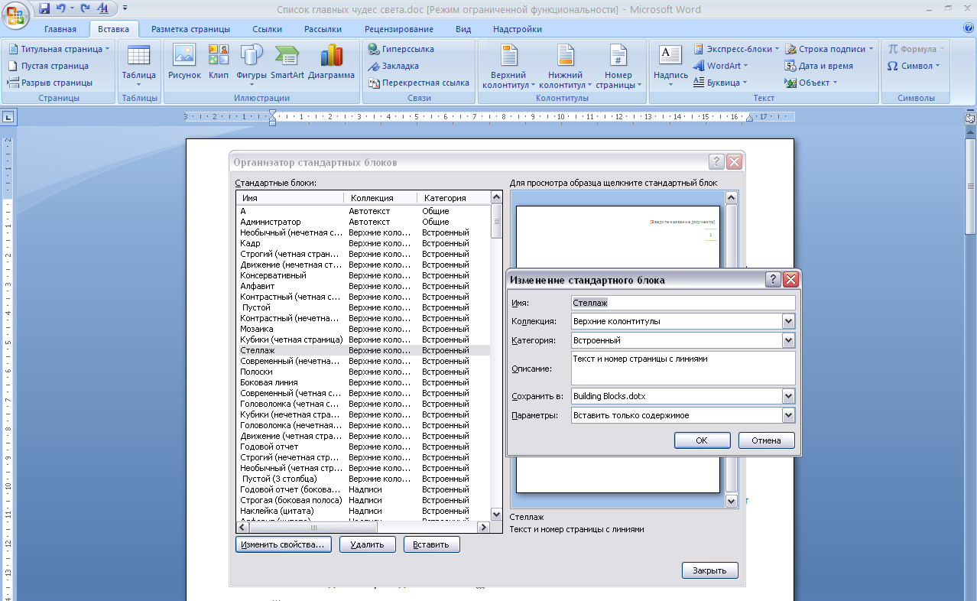977x601 pixels.
Task: Click the Имя field containing Стеллаж
Action: point(683,303)
